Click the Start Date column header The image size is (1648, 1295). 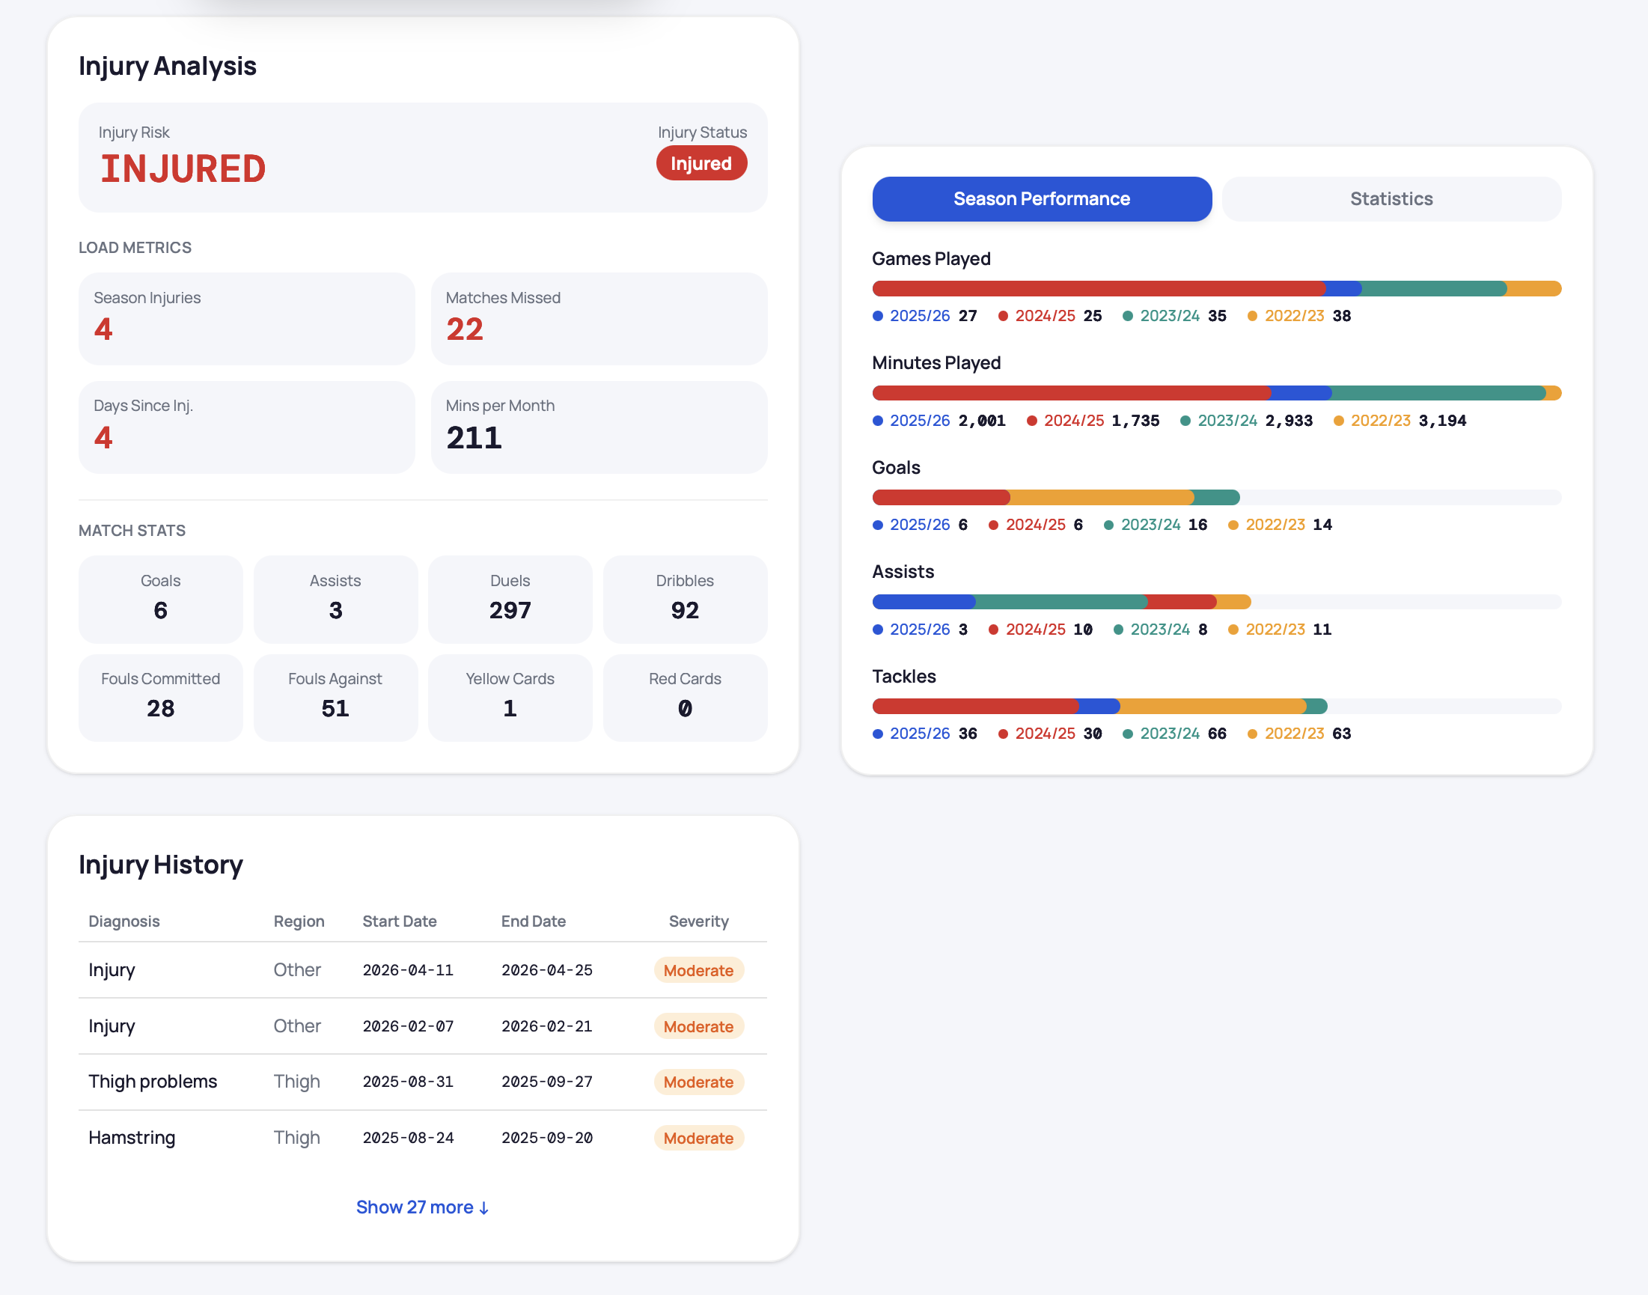pos(400,921)
